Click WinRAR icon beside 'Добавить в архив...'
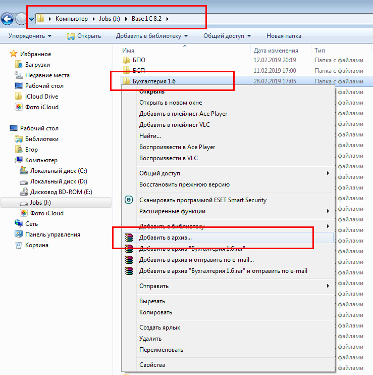 click(x=129, y=238)
